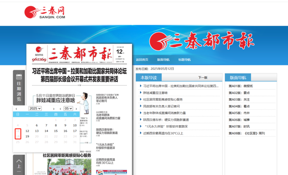Screen dimensions: 288x175
Task: Select date 7 in the calendar
Action: click(x=46, y=125)
